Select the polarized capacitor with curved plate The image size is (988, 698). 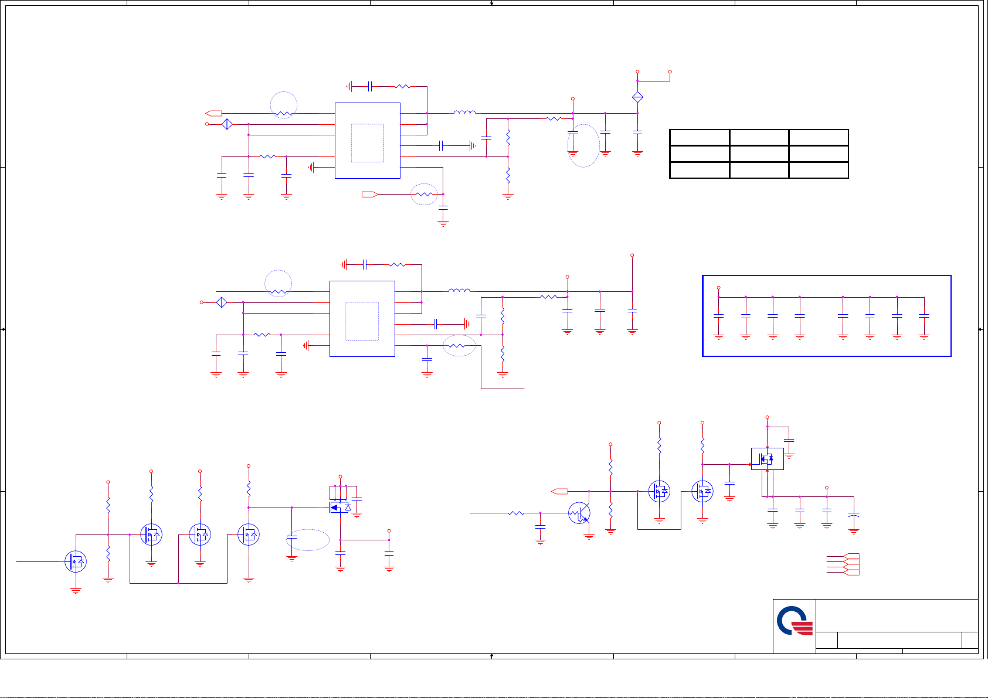click(x=854, y=515)
